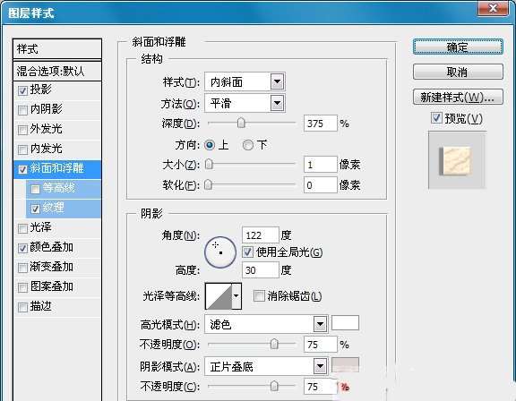The height and width of the screenshot is (401, 516).
Task: Click the 软化 value field showing 0
Action: click(321, 185)
